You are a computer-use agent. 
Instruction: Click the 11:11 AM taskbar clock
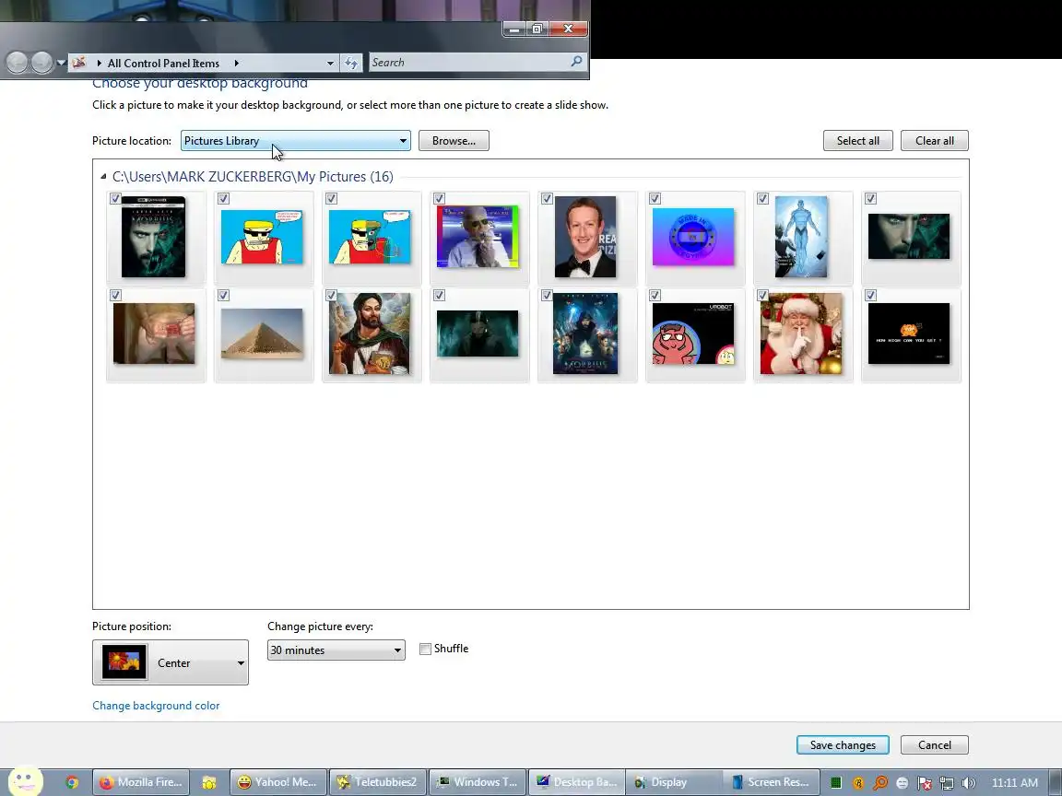click(x=1015, y=782)
